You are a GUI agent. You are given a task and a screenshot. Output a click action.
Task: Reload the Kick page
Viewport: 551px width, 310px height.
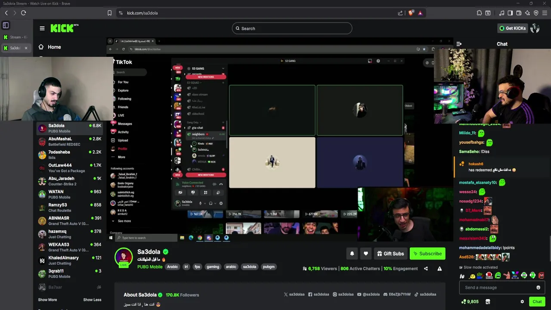(x=23, y=13)
